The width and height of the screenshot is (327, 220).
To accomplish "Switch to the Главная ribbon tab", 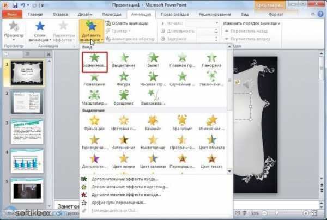I will [x=35, y=14].
